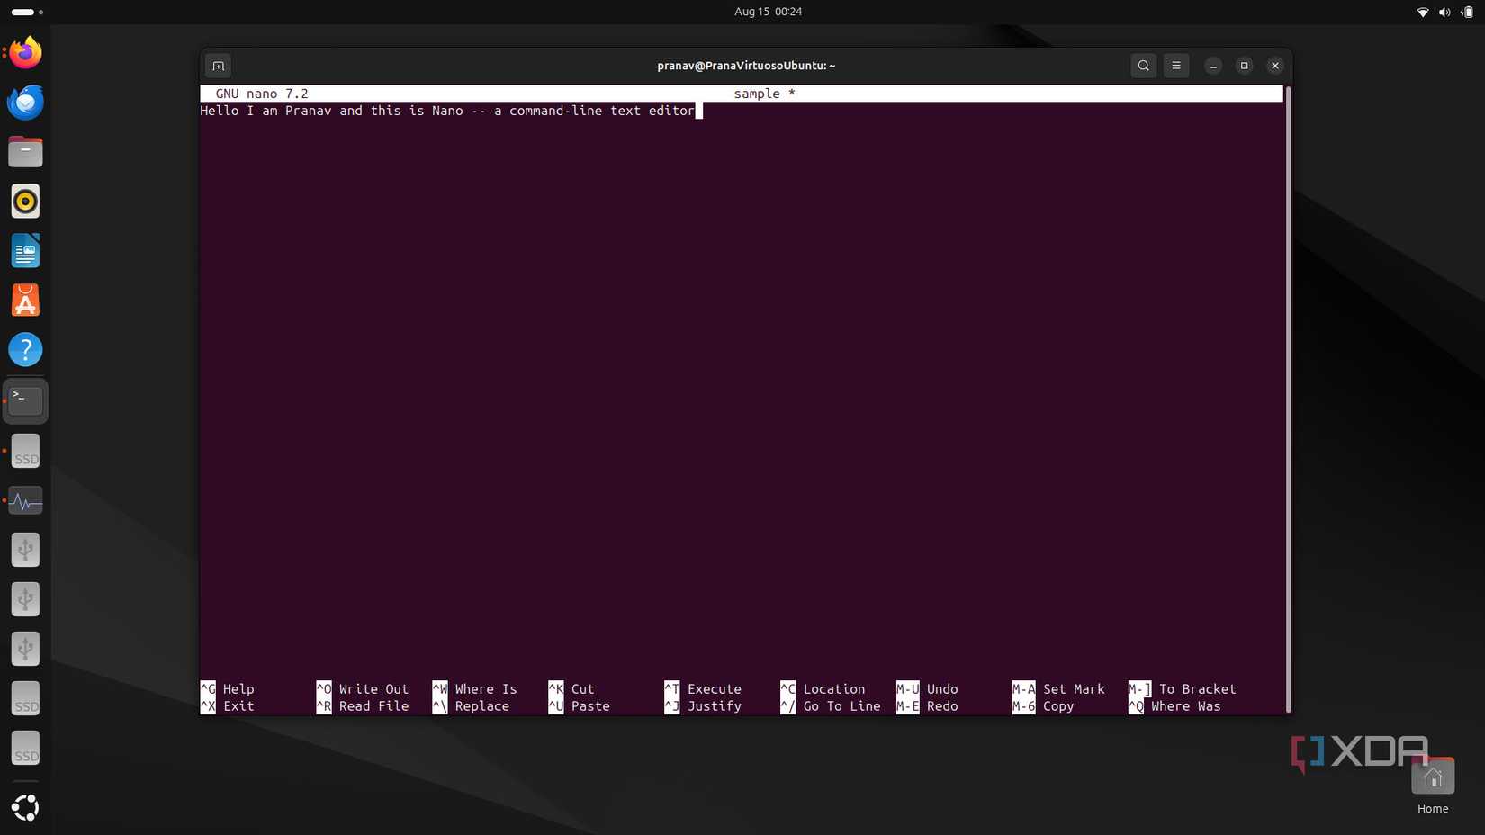This screenshot has width=1485, height=835.
Task: Click the search icon in the terminal header
Action: point(1143,65)
